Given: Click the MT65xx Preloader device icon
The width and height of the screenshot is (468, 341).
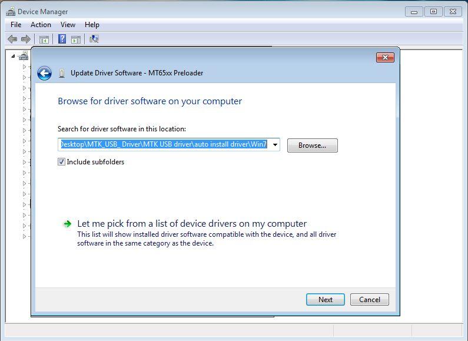Looking at the screenshot, I should point(62,73).
